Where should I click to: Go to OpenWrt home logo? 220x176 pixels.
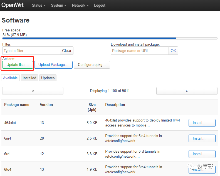[13, 5]
